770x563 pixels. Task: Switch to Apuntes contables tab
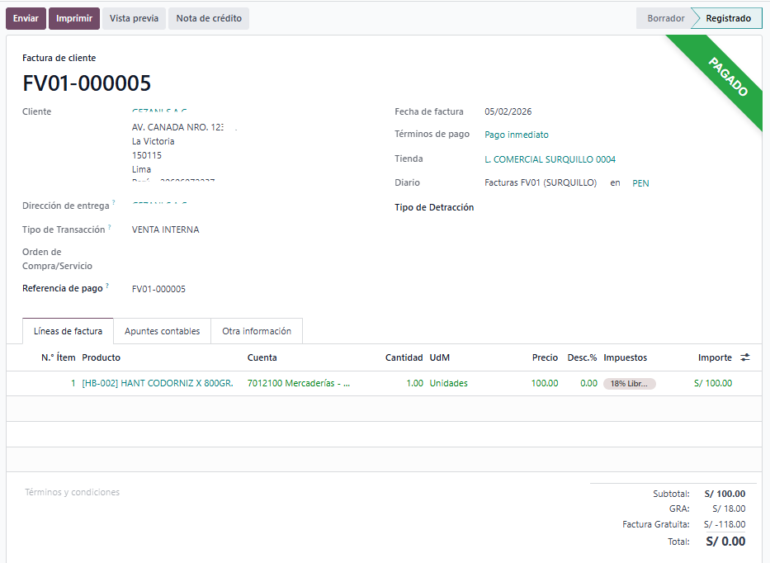[162, 331]
